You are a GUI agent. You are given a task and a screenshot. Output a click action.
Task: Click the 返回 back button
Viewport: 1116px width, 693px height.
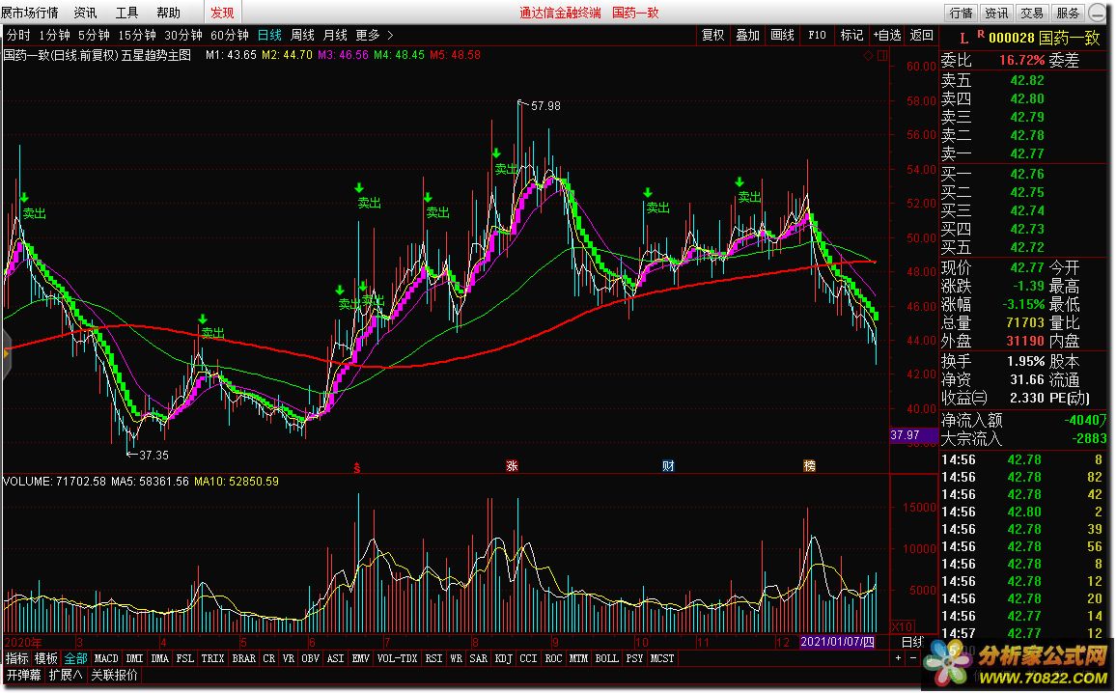pos(922,35)
